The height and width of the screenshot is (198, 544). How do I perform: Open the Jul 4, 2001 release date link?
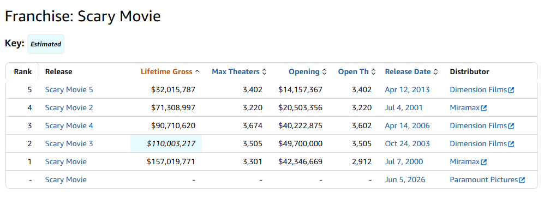pos(404,107)
